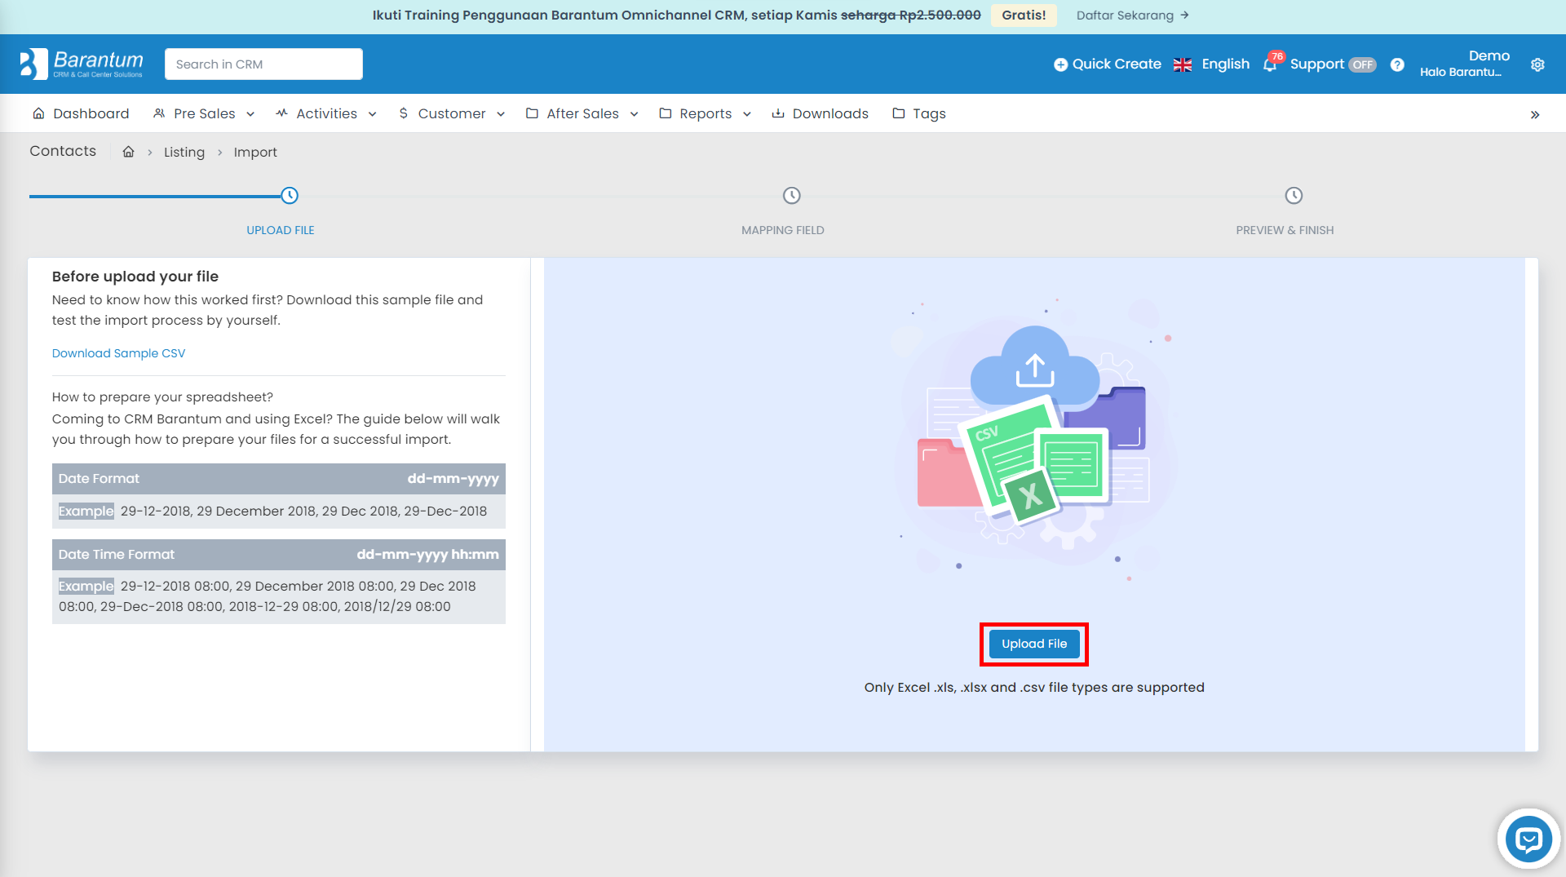Click the Gratis! button in banner
The height and width of the screenshot is (877, 1566).
pyautogui.click(x=1024, y=15)
